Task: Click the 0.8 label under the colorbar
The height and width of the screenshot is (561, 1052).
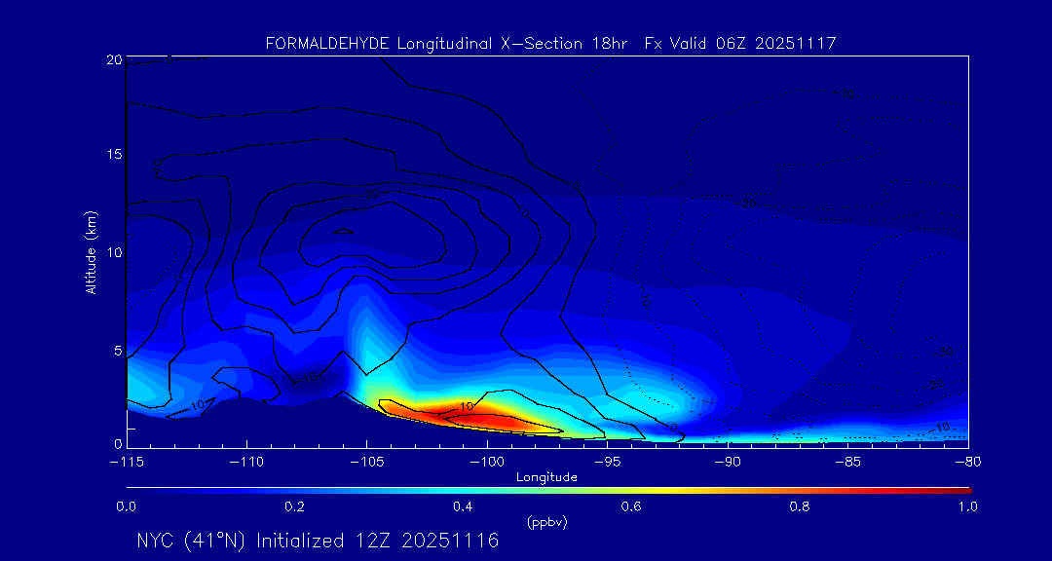Action: [x=800, y=506]
